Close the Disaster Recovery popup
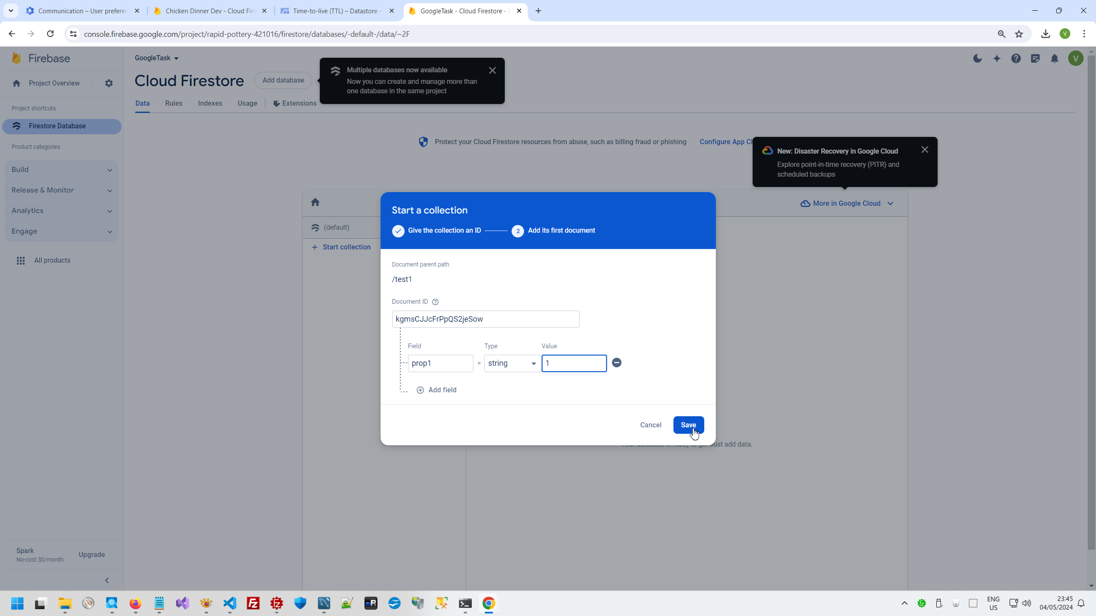This screenshot has width=1096, height=616. (925, 150)
